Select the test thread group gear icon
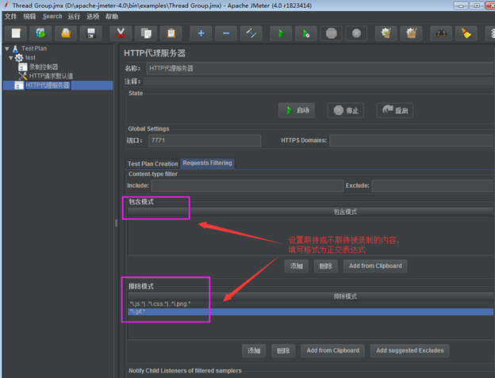495x378 pixels. (19, 58)
